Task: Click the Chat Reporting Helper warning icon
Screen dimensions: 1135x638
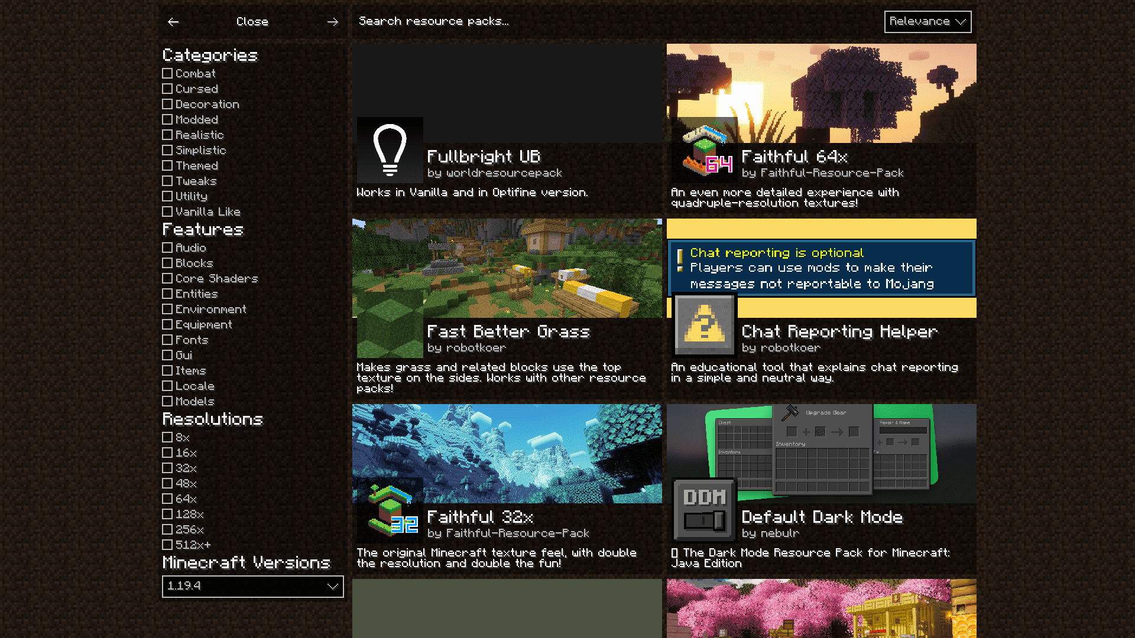Action: click(705, 325)
